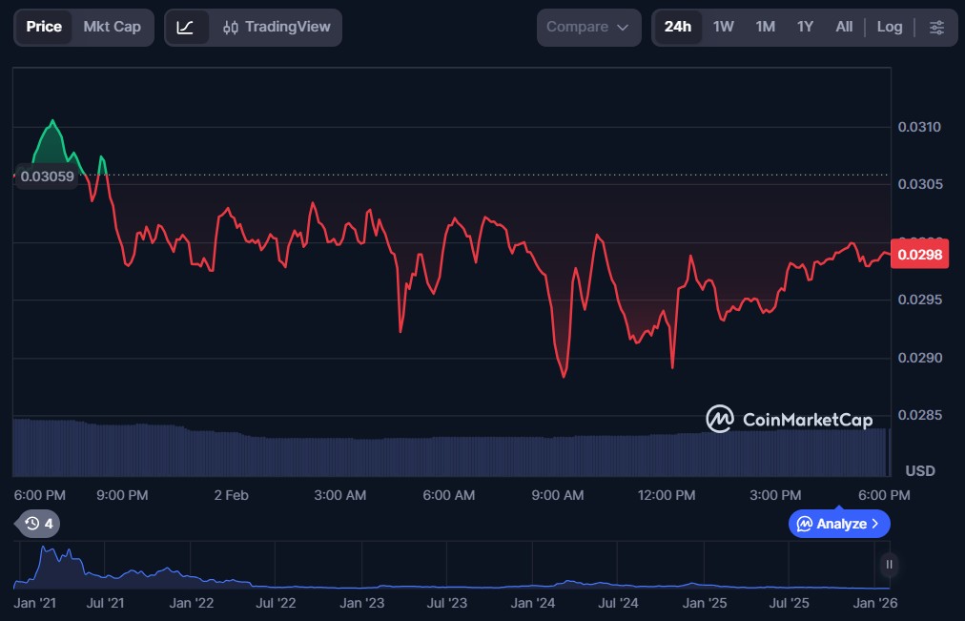Choose the 1M time range
Screen dimensions: 965x621
(765, 27)
